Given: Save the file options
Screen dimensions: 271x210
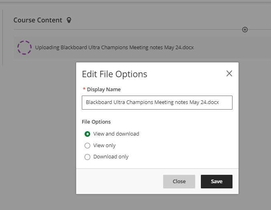Looking at the screenshot, I should pos(216,182).
